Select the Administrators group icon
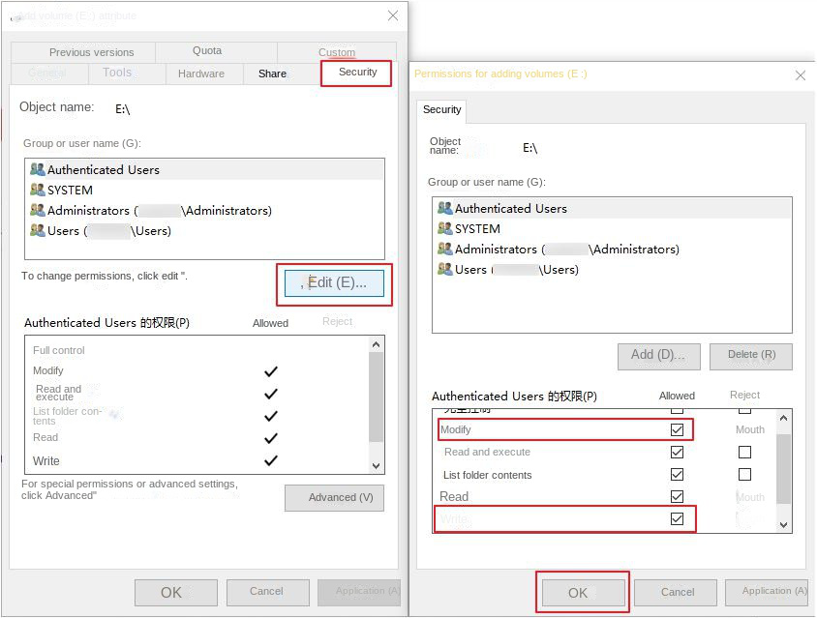817x618 pixels. (36, 210)
